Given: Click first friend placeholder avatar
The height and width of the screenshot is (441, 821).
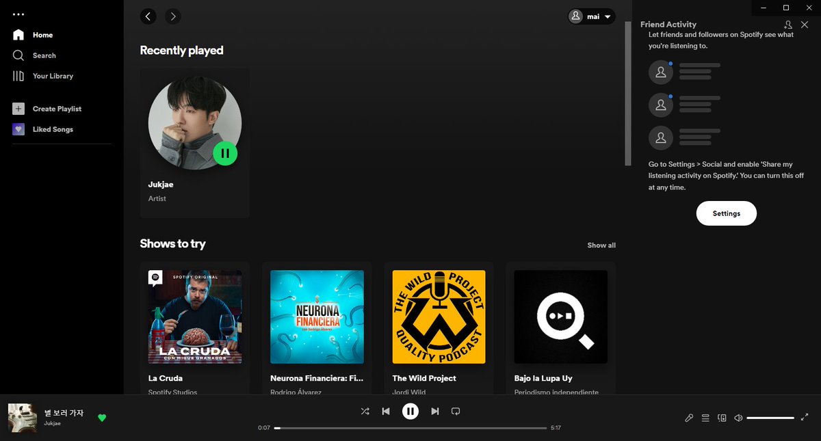Looking at the screenshot, I should 661,72.
